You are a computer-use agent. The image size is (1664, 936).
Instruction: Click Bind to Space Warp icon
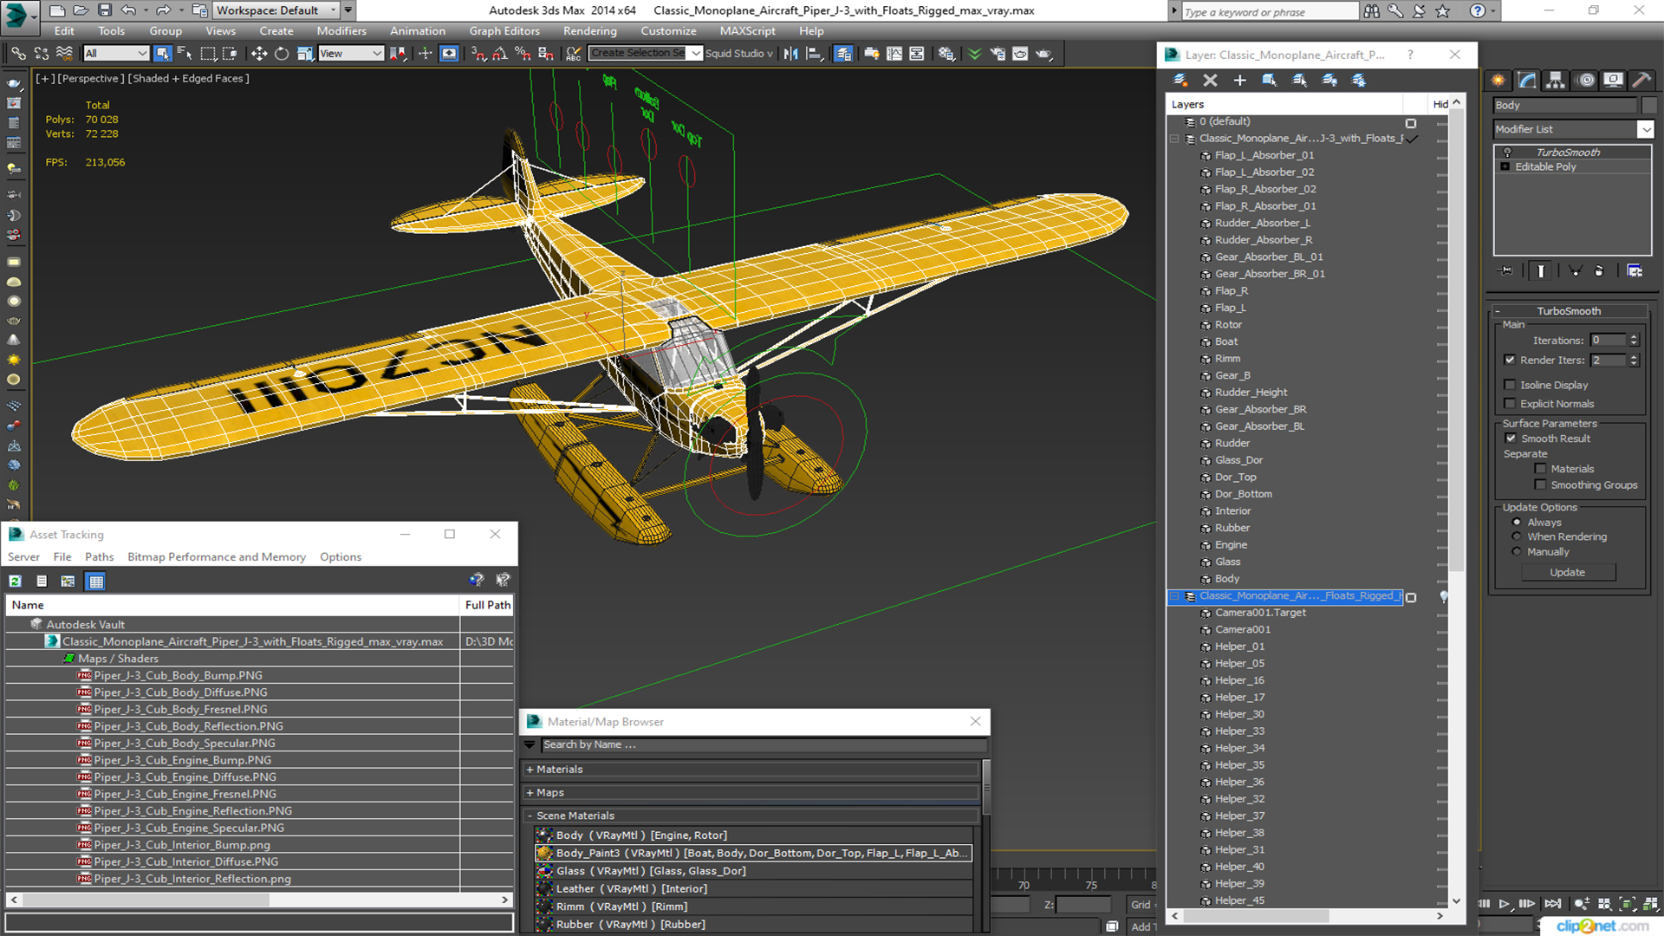[x=64, y=54]
